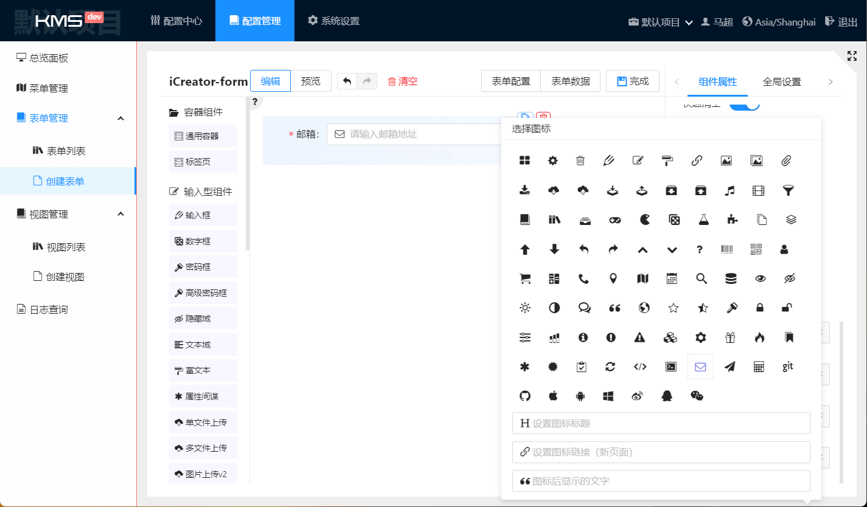Image resolution: width=867 pixels, height=507 pixels.
Task: Switch to the 全局设置 tab
Action: (x=781, y=82)
